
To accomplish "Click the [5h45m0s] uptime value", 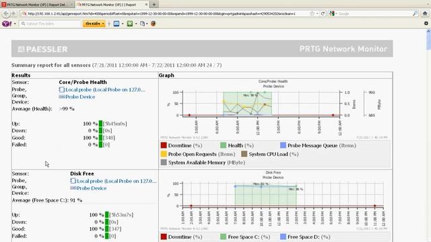I will [115, 124].
